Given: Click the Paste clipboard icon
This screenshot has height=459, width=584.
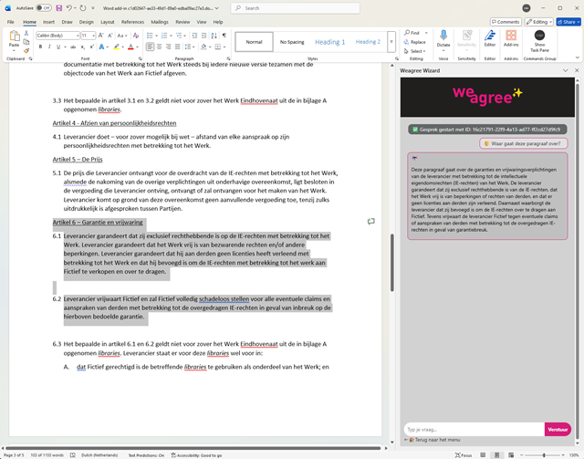Looking at the screenshot, I should click(15, 37).
